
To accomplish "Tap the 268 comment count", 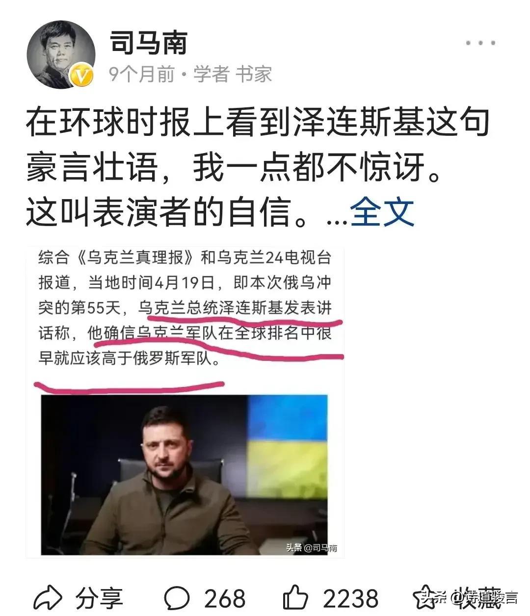I will pos(225,598).
